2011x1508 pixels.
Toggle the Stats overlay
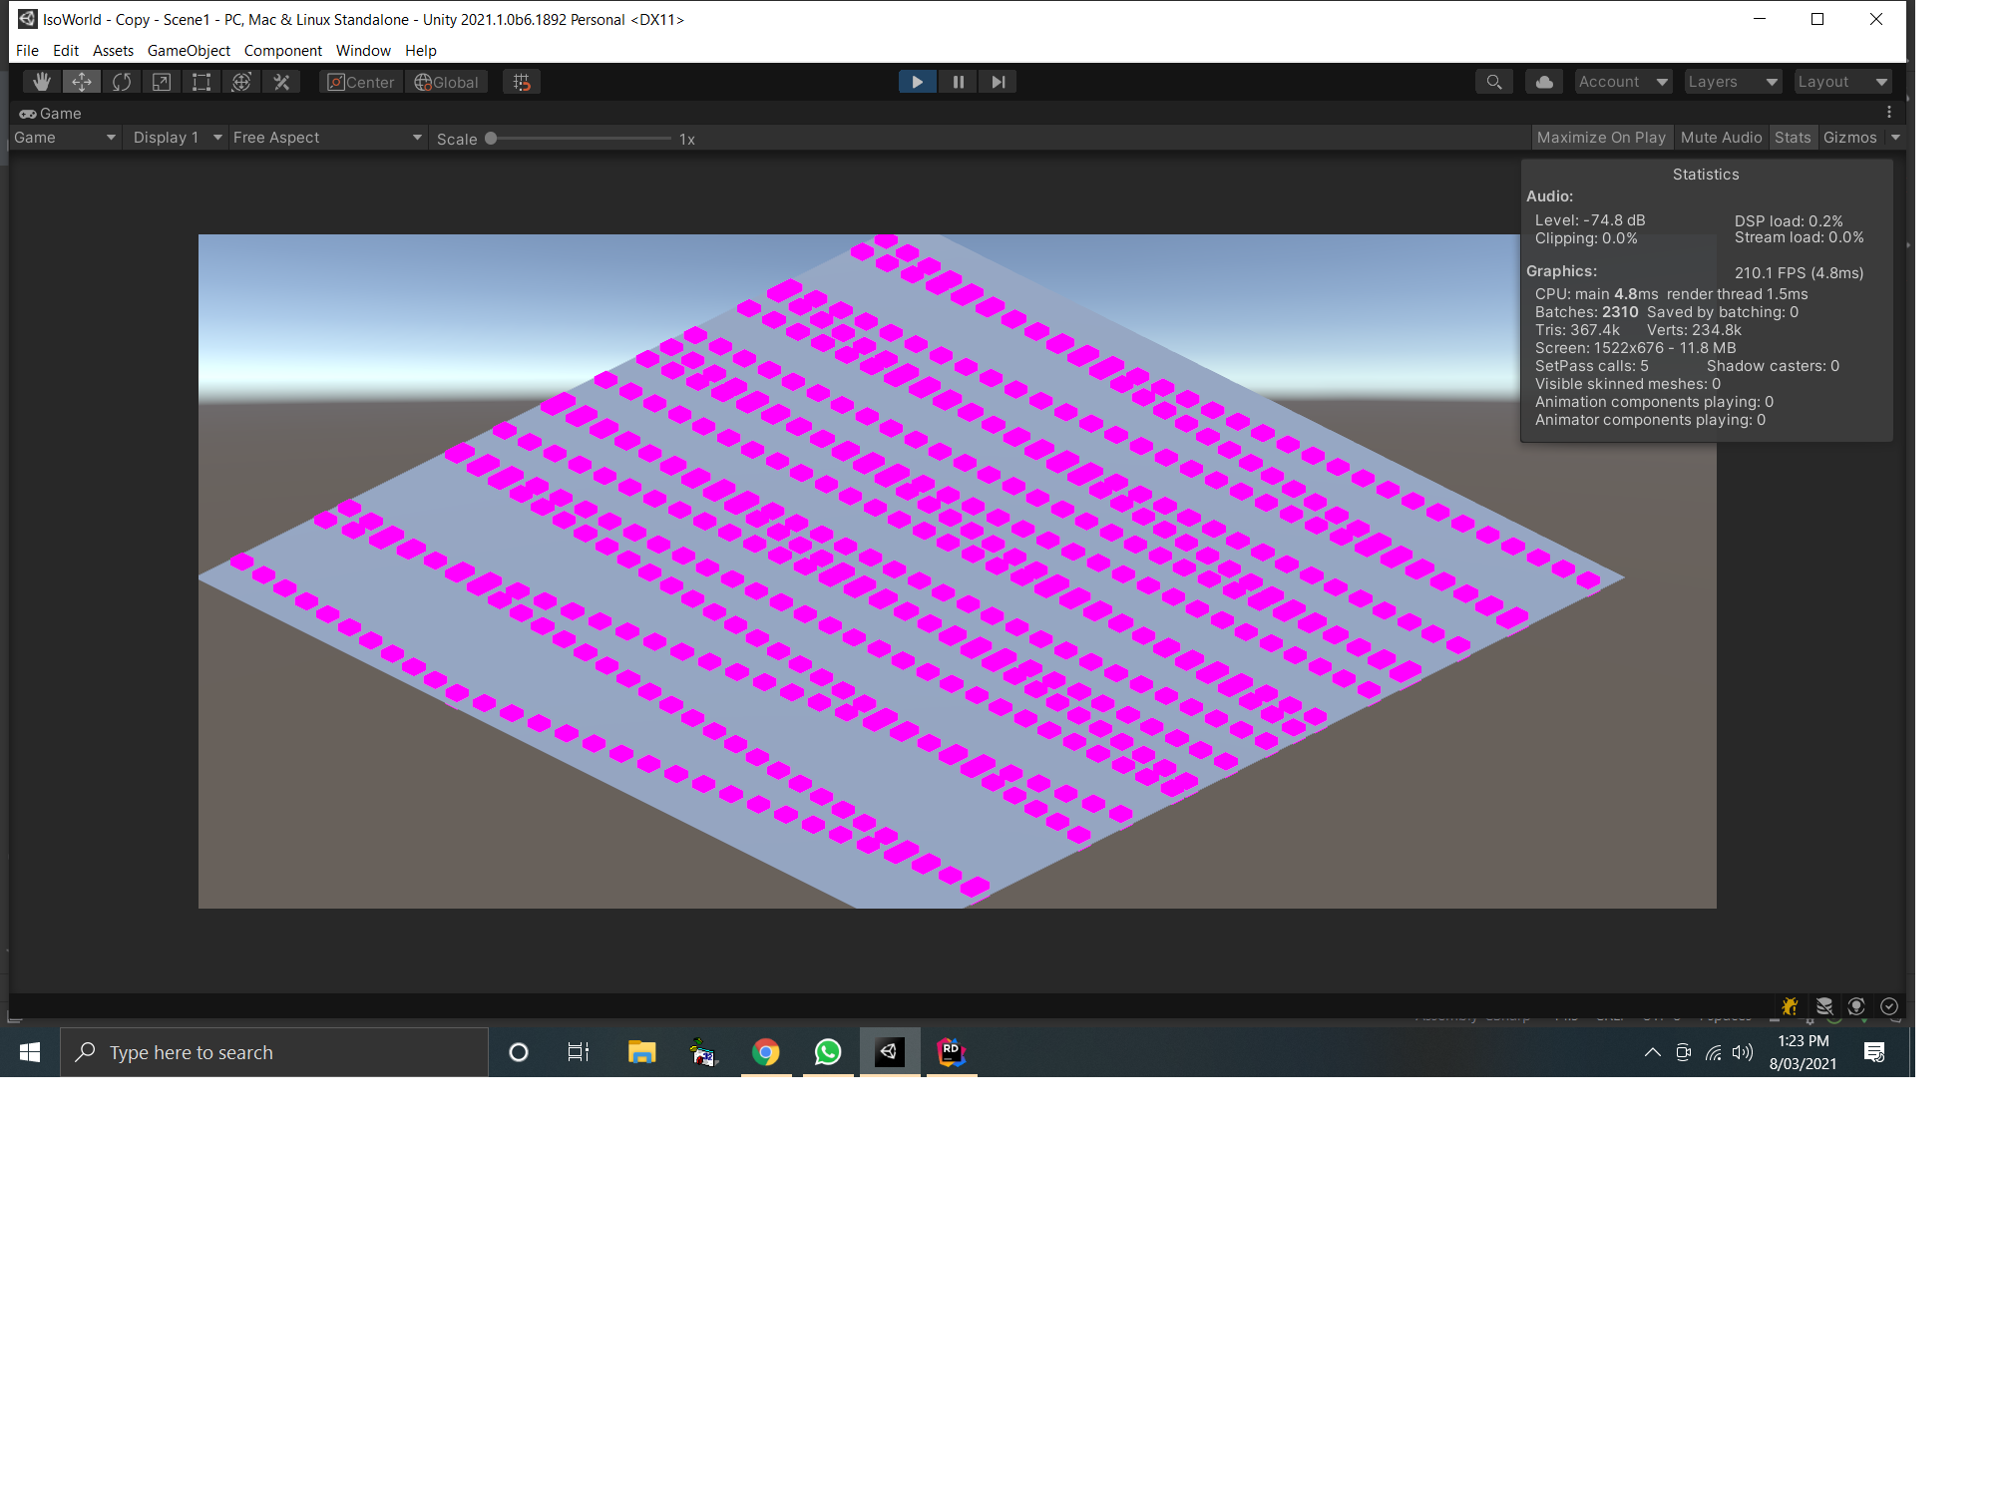pyautogui.click(x=1792, y=138)
